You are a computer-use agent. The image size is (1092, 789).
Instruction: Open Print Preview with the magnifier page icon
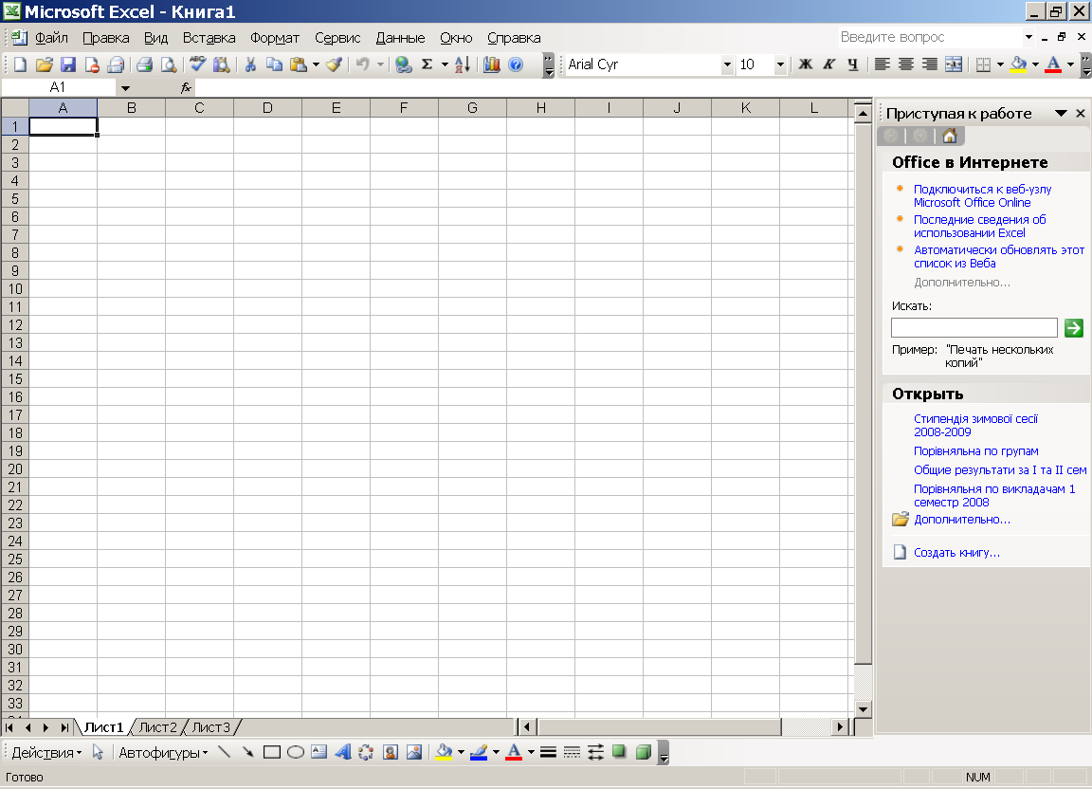[169, 64]
